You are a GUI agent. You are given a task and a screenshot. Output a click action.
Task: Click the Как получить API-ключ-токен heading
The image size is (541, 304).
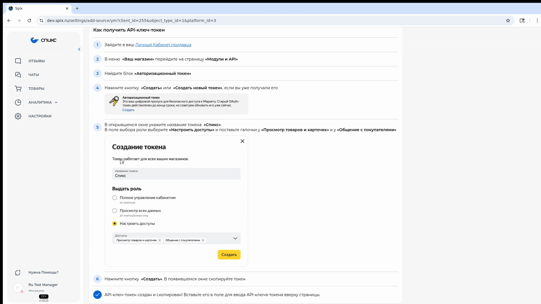[x=129, y=30]
